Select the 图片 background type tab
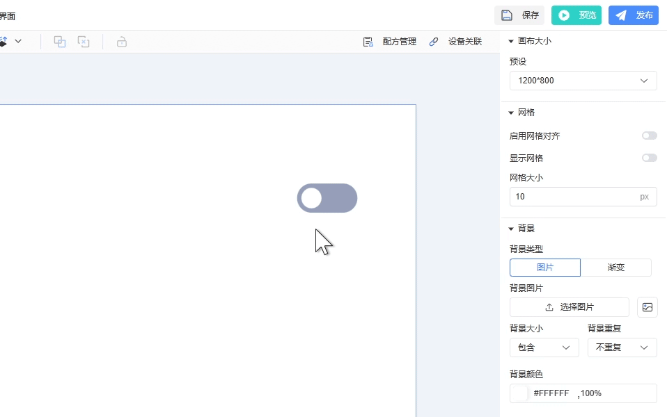The height and width of the screenshot is (417, 667). pyautogui.click(x=545, y=268)
